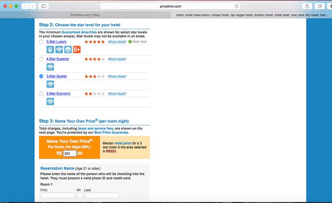The image size is (332, 203).
Task: Open the hotel reservation tab on the right
Action: (x=252, y=15)
